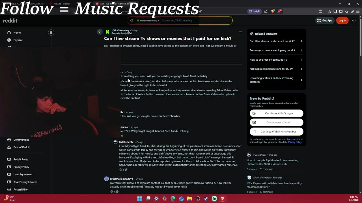Expand 'How to use Kick on Samsung TV'
Image resolution: width=362 pixels, height=203 pixels.
(x=276, y=59)
